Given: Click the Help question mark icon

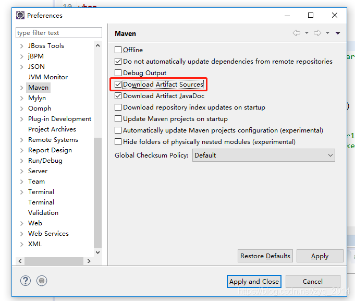Looking at the screenshot, I should coord(26,281).
